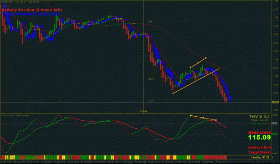Click the "THV V 2.1" title text
The image size is (280, 164).
(259, 117)
